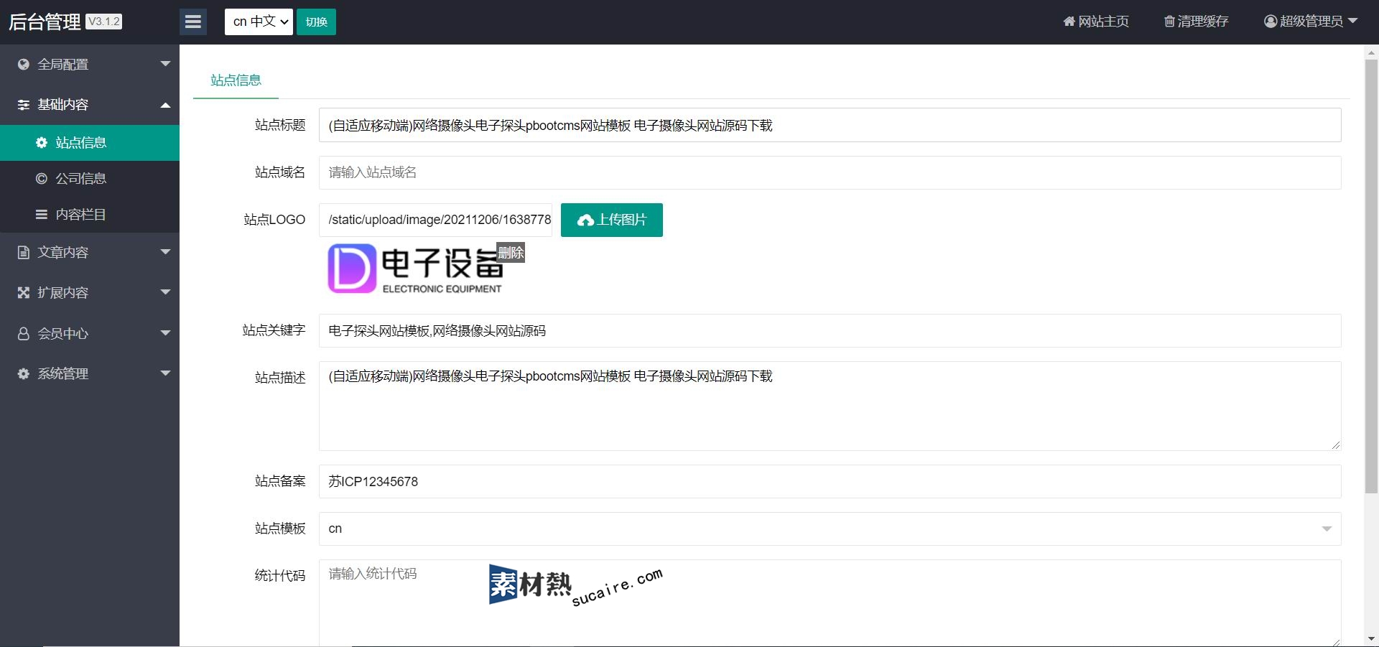The width and height of the screenshot is (1379, 647).
Task: Click the 站点关键字 input field
Action: coord(830,331)
